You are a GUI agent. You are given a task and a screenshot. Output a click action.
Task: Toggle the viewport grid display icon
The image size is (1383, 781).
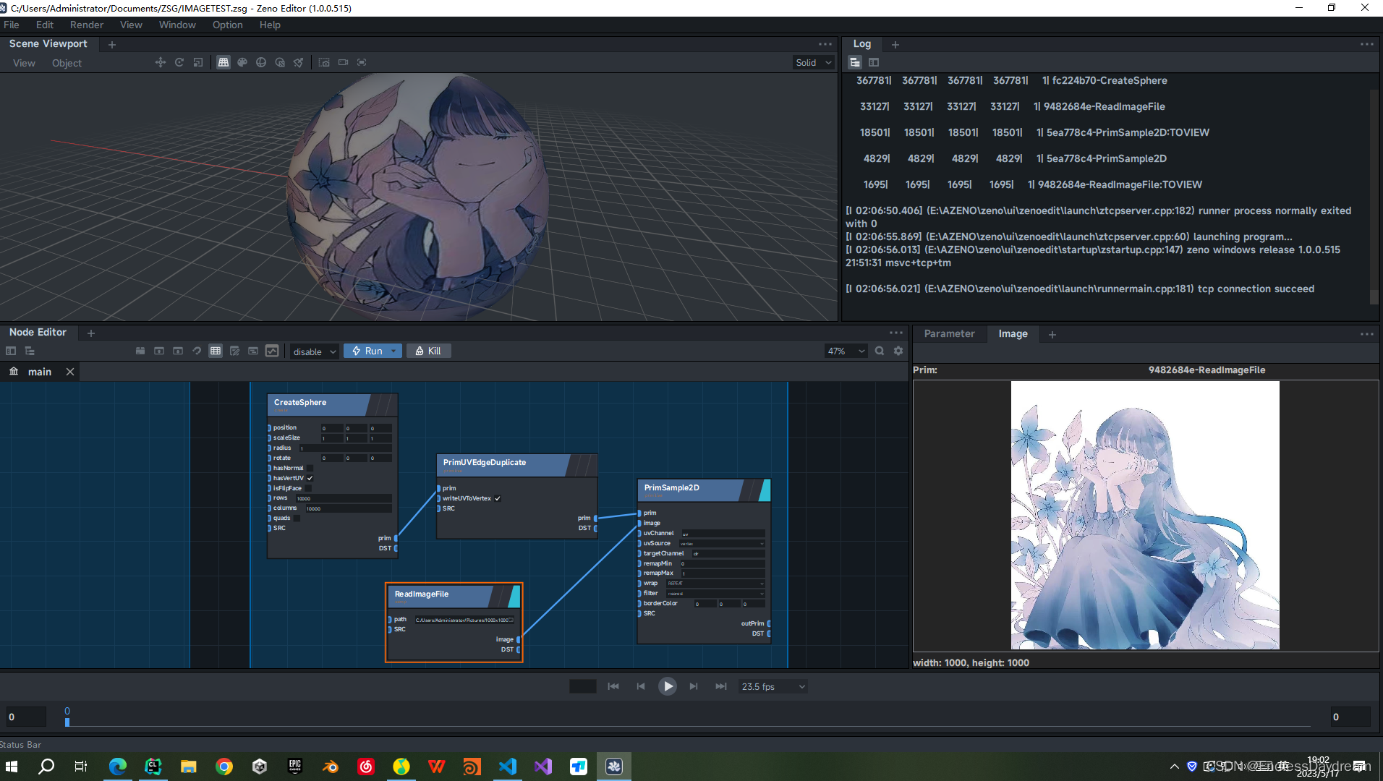224,62
